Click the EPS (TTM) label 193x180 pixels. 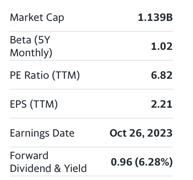coord(34,104)
